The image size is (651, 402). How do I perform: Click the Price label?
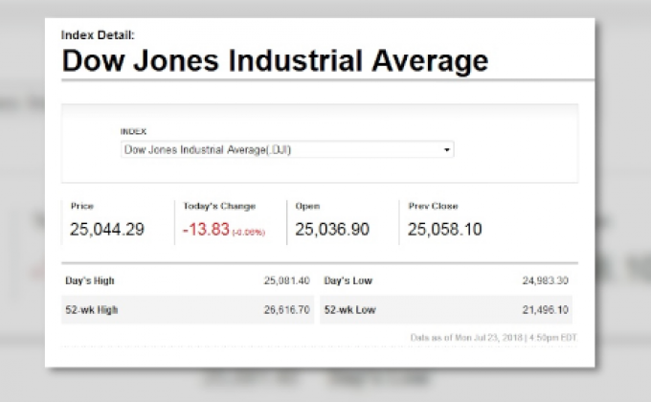[x=82, y=206]
